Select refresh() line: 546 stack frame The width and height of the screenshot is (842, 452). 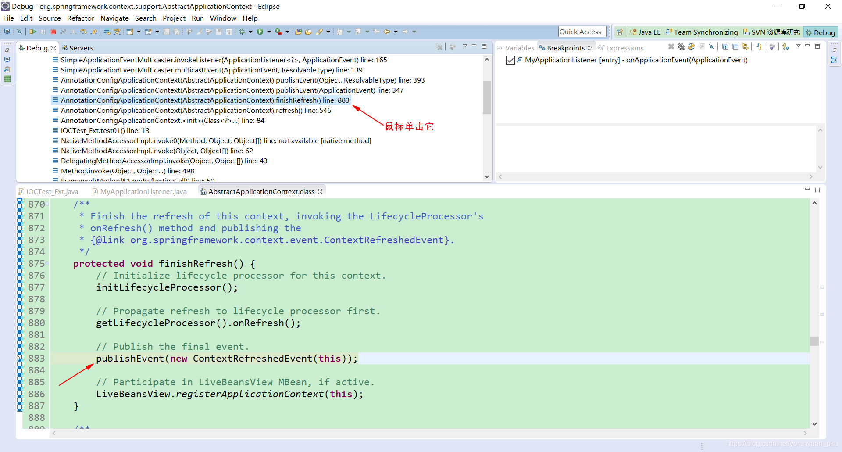pyautogui.click(x=192, y=110)
